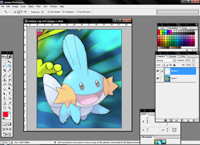The width and height of the screenshot is (200, 145).
Task: Toggle Lock all padlock icon
Action: coord(174,65)
